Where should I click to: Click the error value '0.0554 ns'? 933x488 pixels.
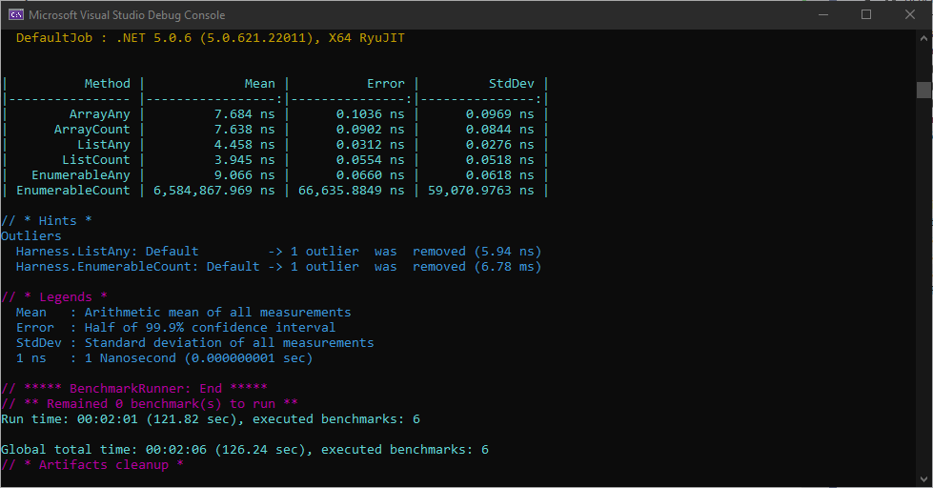coord(370,159)
